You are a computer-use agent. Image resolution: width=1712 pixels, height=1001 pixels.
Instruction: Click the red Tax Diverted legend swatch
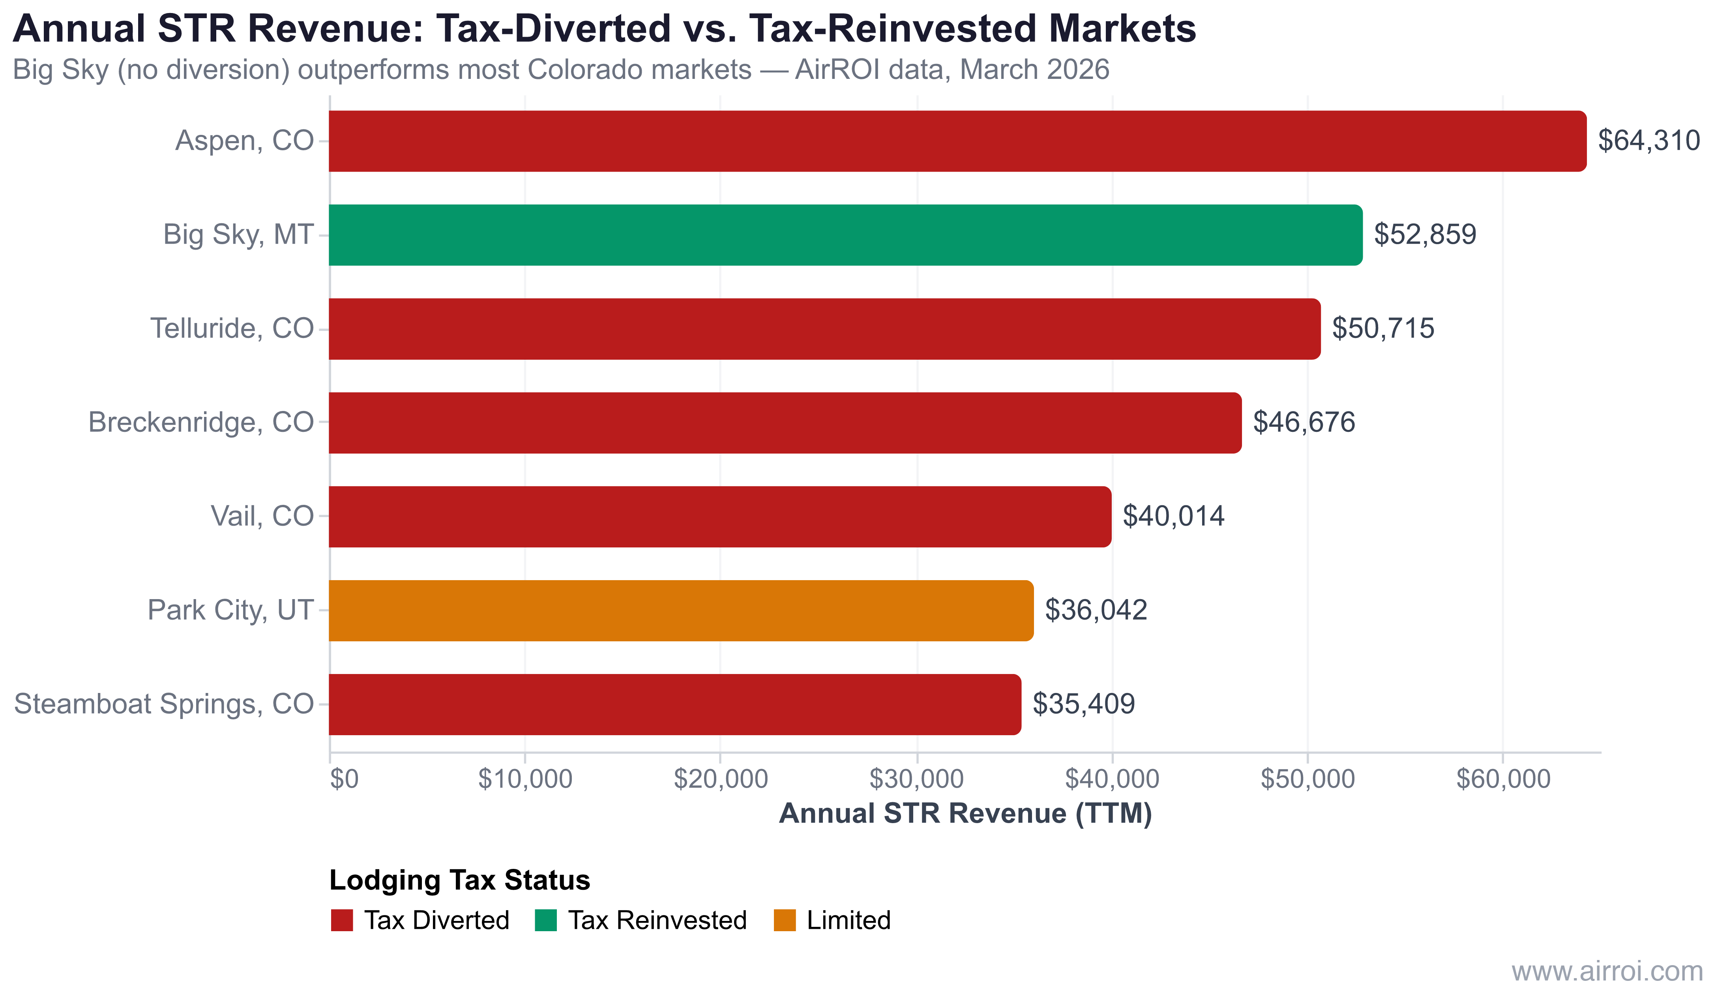coord(342,920)
